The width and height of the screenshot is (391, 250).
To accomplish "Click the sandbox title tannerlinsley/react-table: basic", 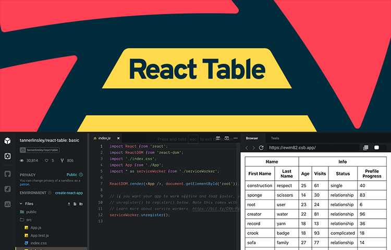I will pos(50,140).
